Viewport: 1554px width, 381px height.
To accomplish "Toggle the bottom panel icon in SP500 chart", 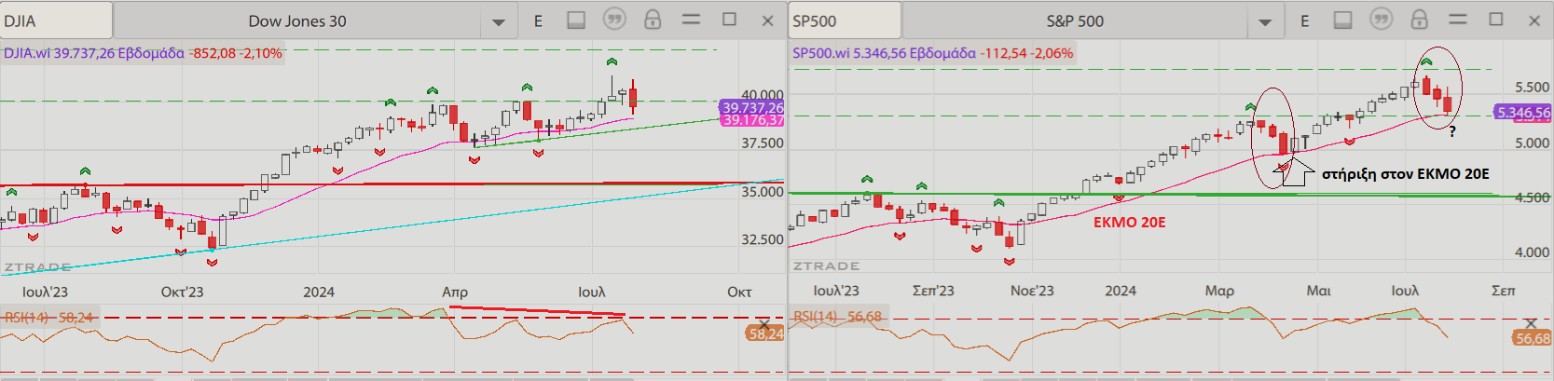I will pyautogui.click(x=1342, y=20).
